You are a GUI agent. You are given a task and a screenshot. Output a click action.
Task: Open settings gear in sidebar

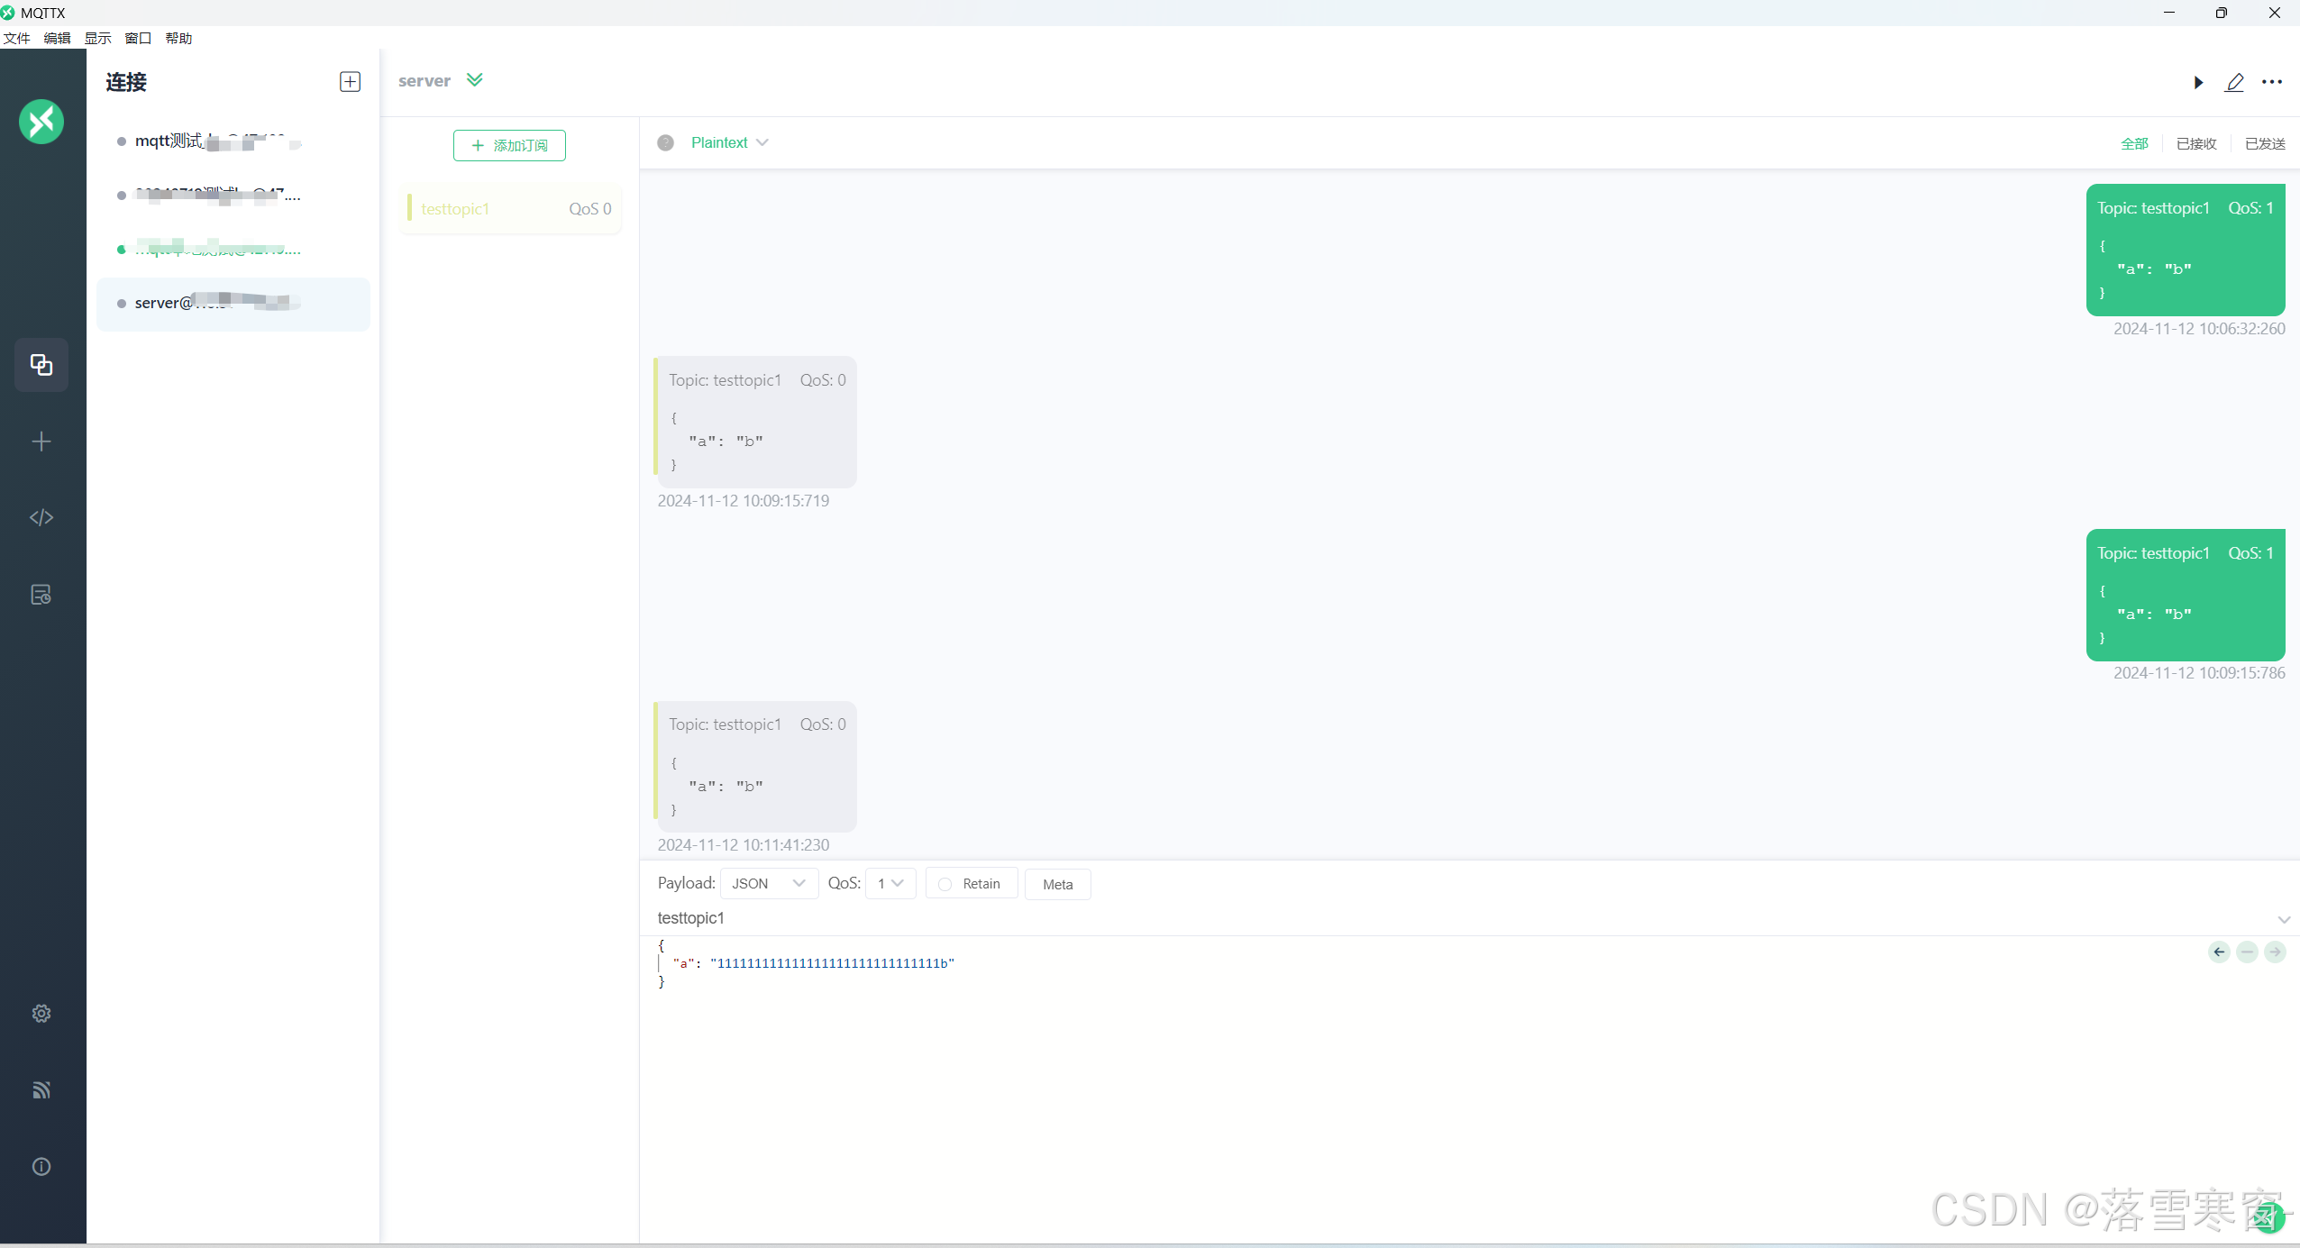[41, 1013]
